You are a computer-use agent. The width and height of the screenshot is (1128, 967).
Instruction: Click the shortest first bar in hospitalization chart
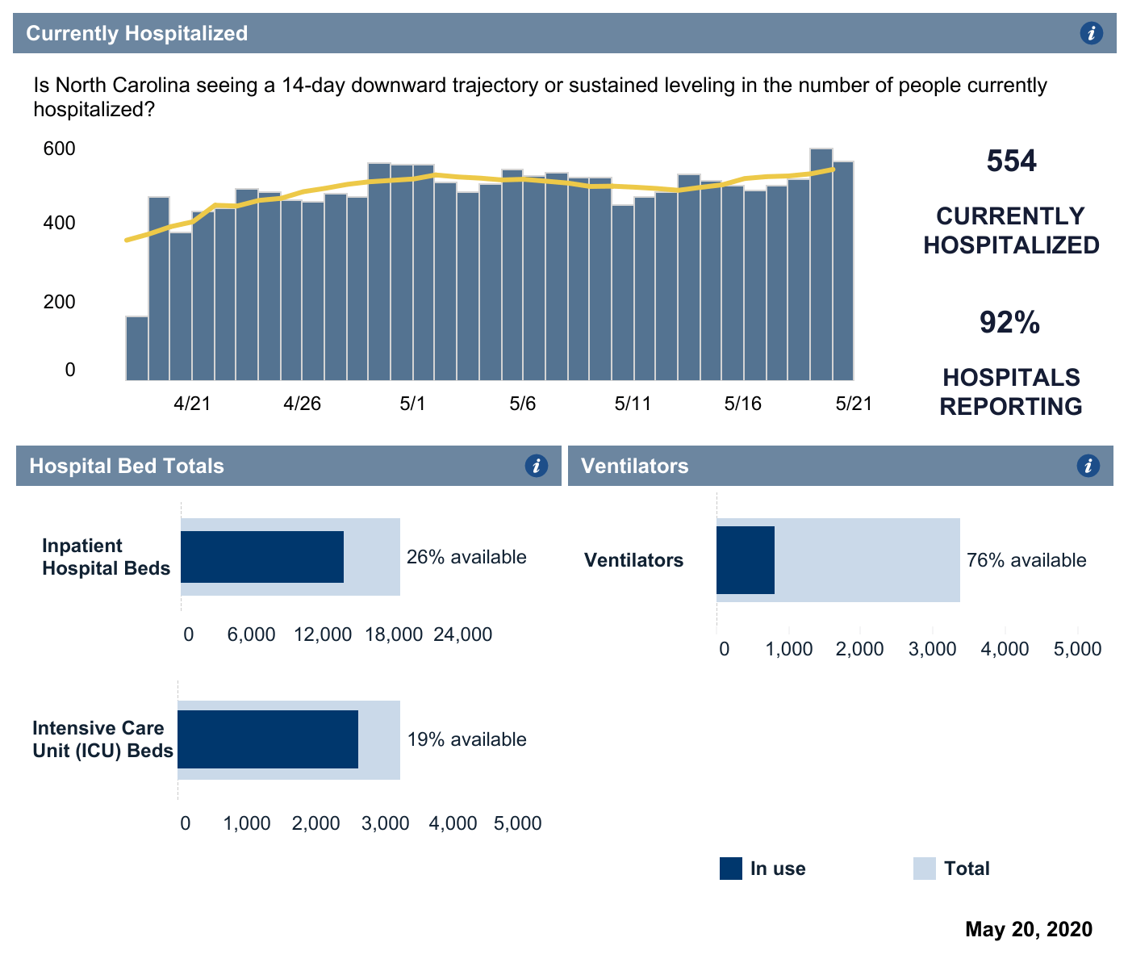click(x=137, y=348)
